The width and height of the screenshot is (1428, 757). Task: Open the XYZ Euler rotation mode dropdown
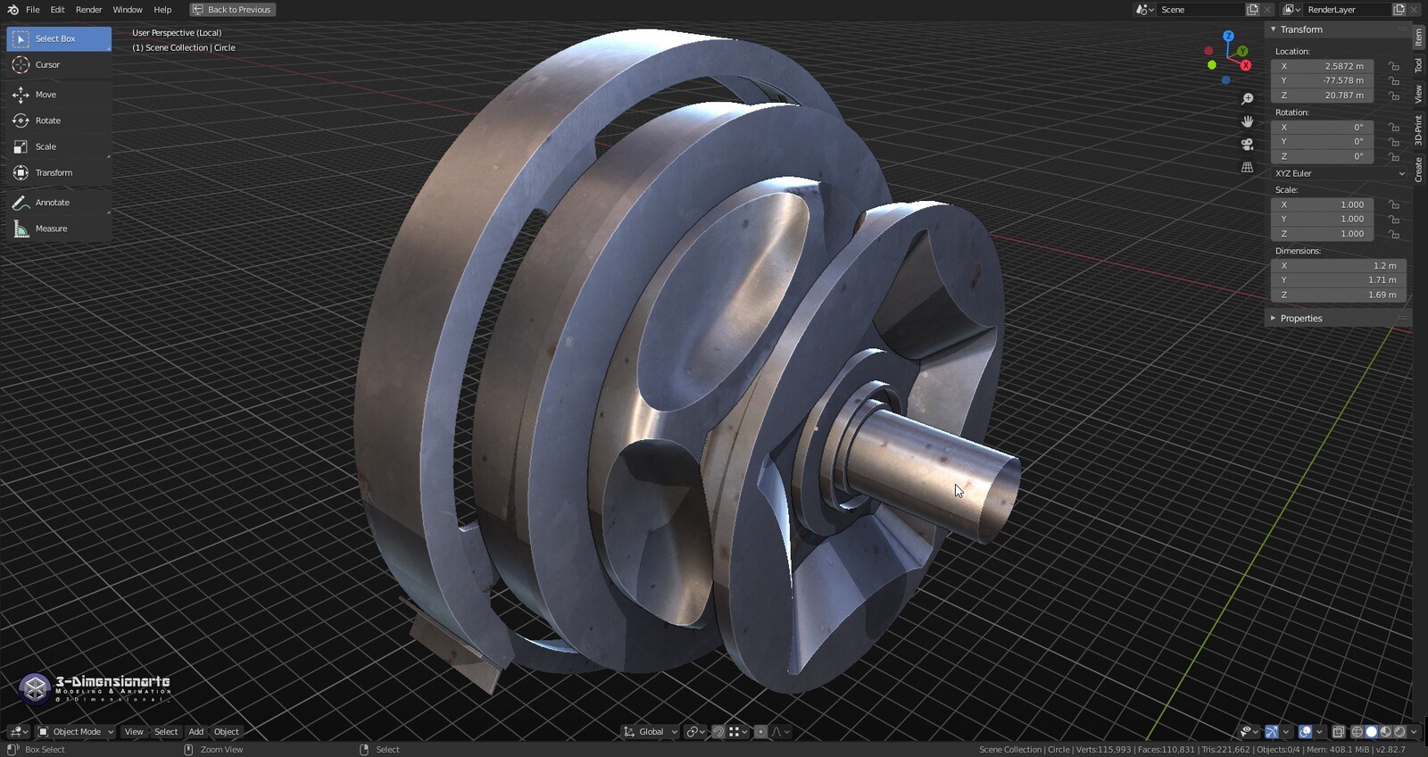coord(1339,173)
